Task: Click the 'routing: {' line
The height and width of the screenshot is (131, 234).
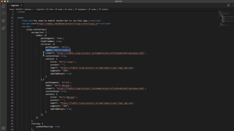Action: [x=37, y=124]
